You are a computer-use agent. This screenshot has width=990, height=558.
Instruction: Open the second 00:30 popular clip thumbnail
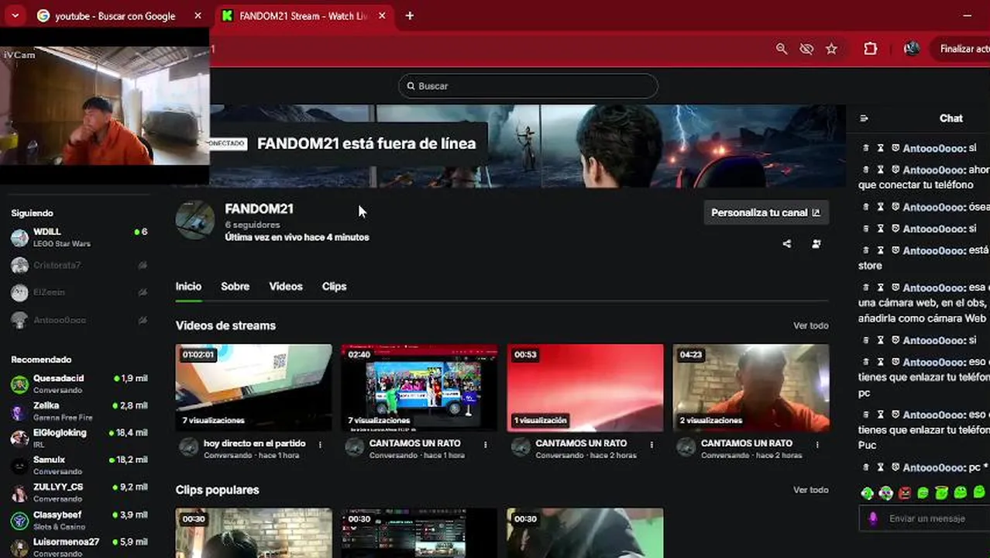420,533
